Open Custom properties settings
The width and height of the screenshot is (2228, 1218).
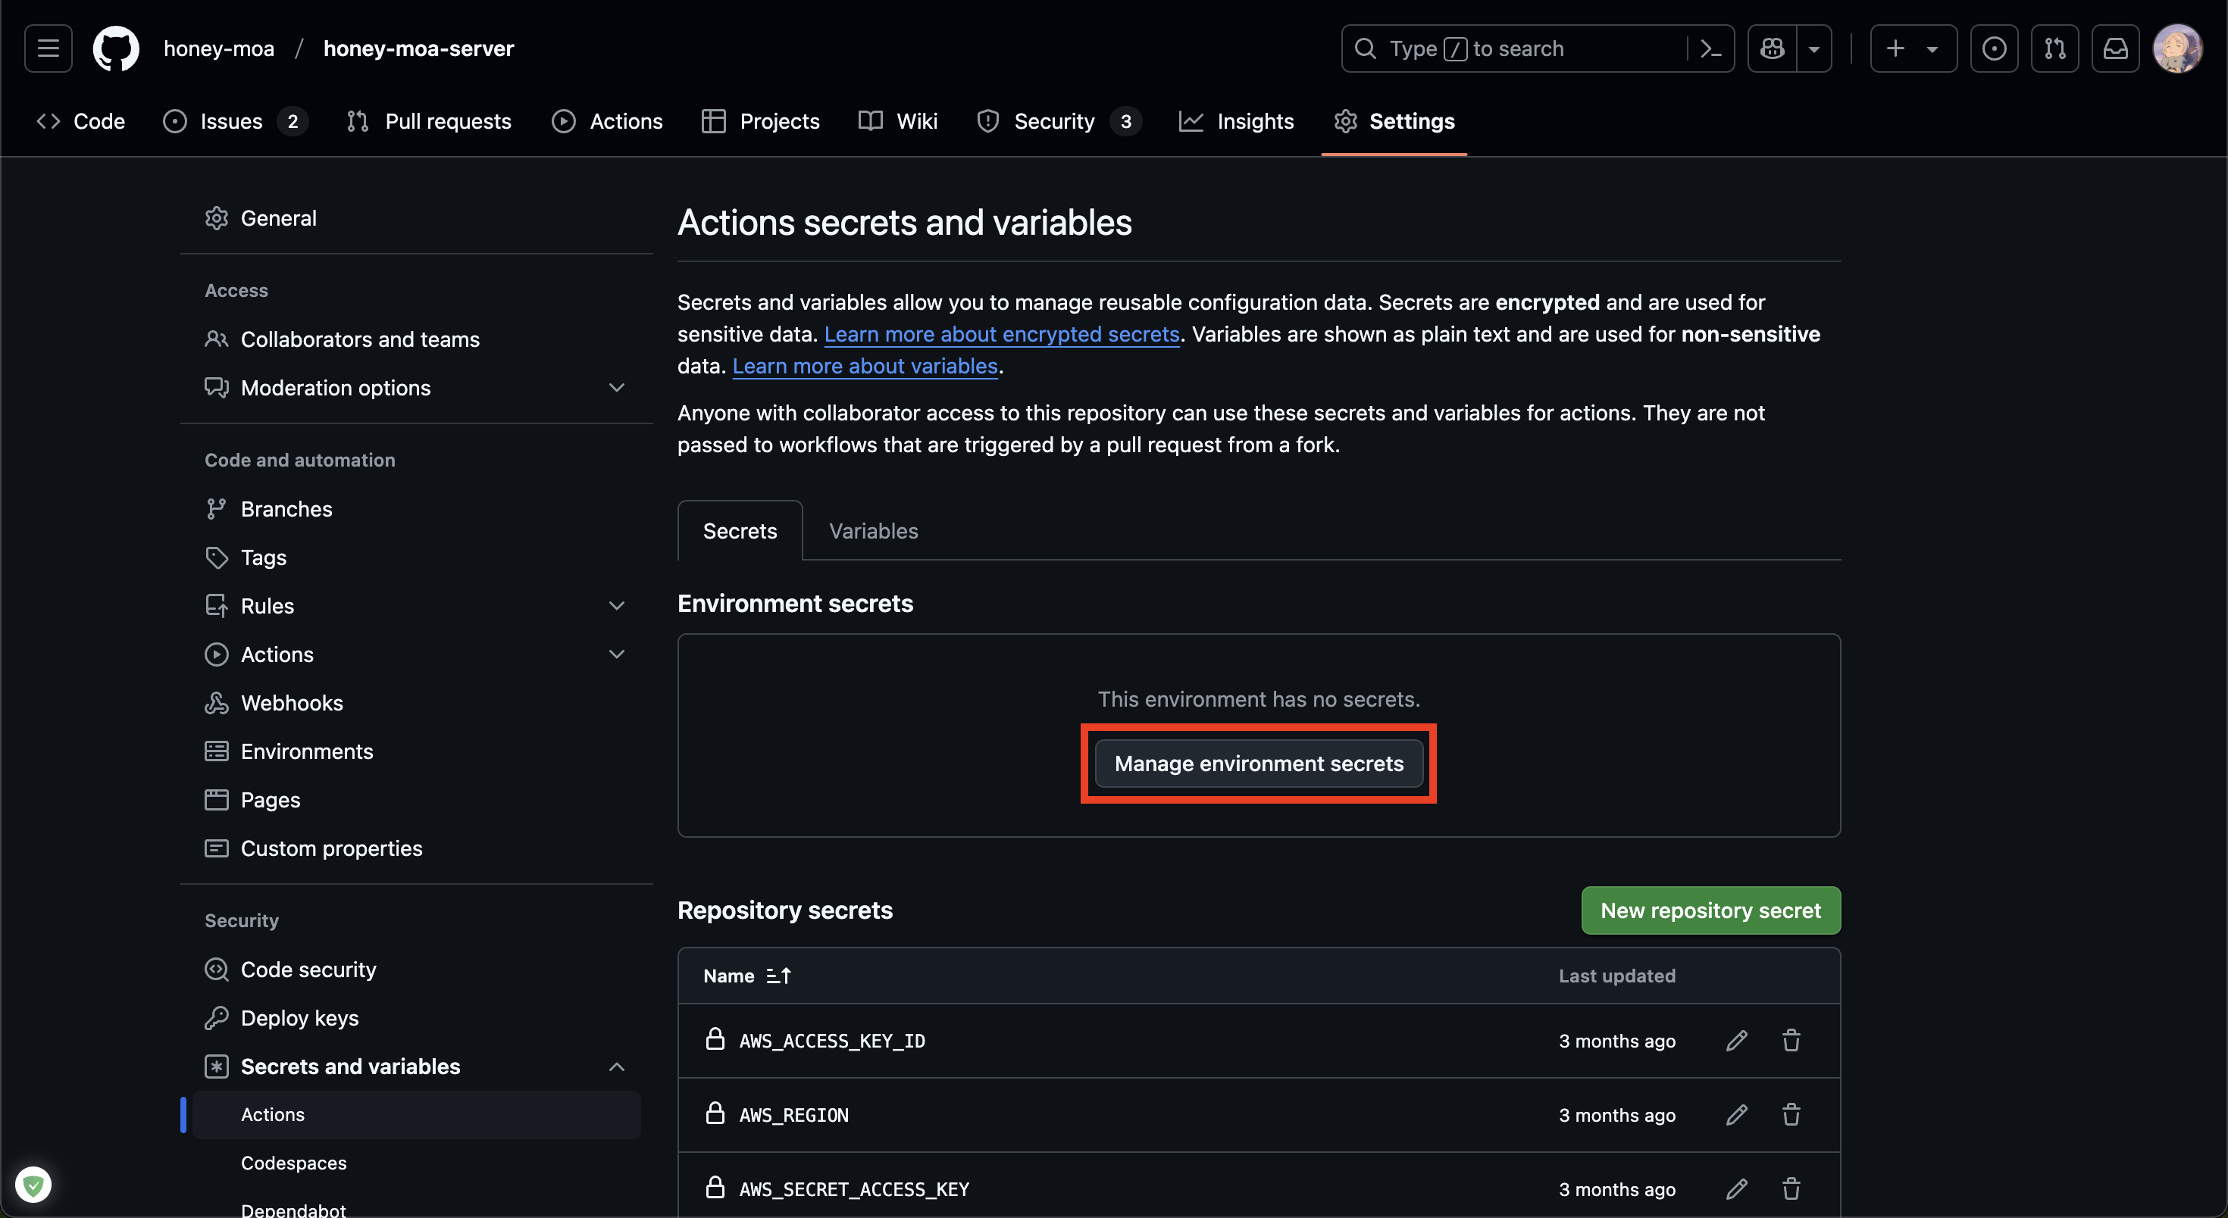point(416,847)
